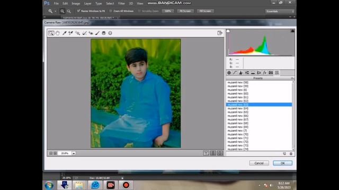Open the Essentials workspace dropdown

pos(280,11)
